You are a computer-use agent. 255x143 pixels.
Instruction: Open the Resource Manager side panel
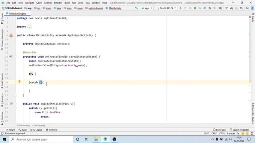pyautogui.click(x=2, y=39)
